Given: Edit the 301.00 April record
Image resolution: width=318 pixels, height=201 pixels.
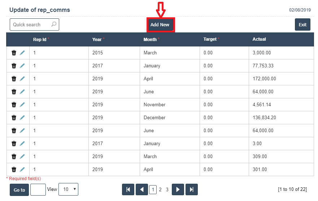Looking at the screenshot, I should click(22, 170).
